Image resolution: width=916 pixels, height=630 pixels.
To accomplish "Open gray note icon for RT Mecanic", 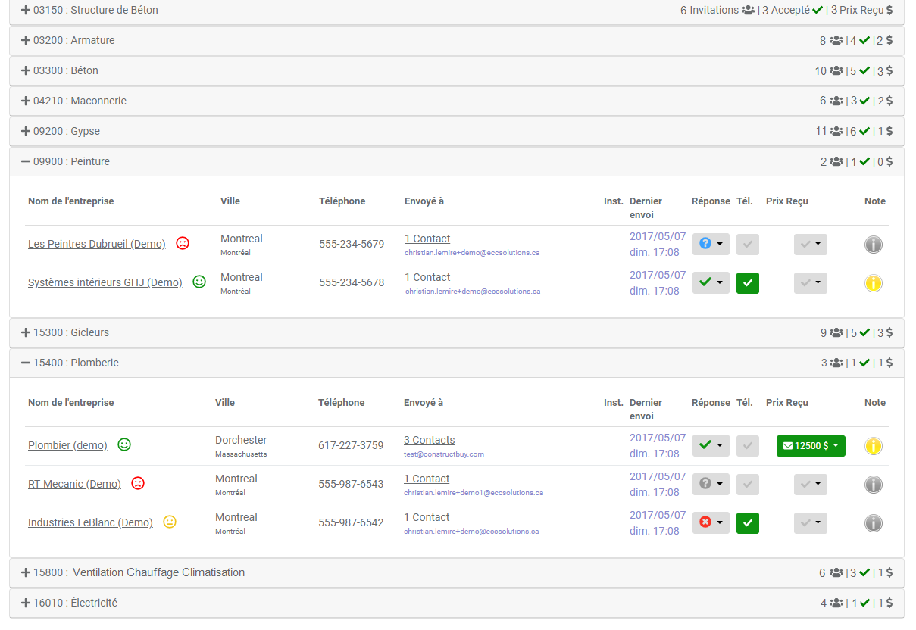I will point(874,485).
